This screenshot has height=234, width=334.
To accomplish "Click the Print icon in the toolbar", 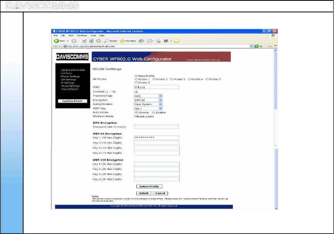I will coord(158,41).
